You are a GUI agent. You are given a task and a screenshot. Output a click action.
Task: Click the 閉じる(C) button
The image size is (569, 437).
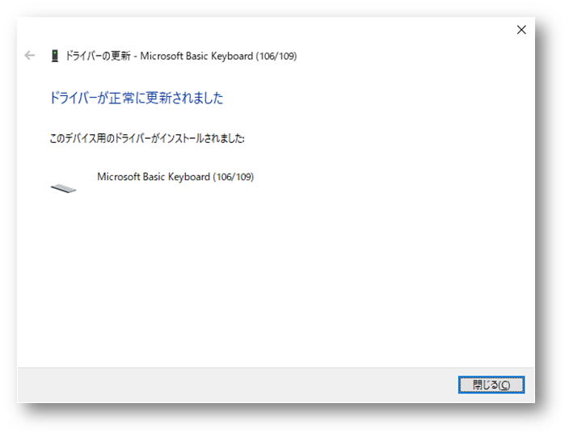point(491,384)
